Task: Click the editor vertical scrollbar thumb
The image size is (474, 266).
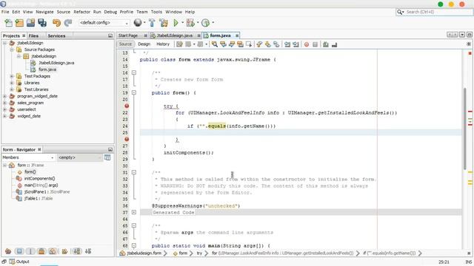Action: (x=465, y=129)
